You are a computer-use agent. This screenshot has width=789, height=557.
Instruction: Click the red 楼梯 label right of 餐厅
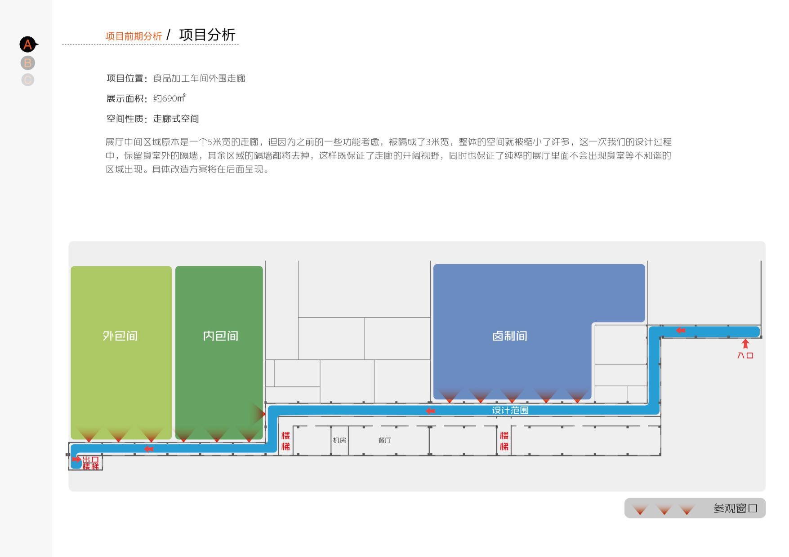[504, 441]
